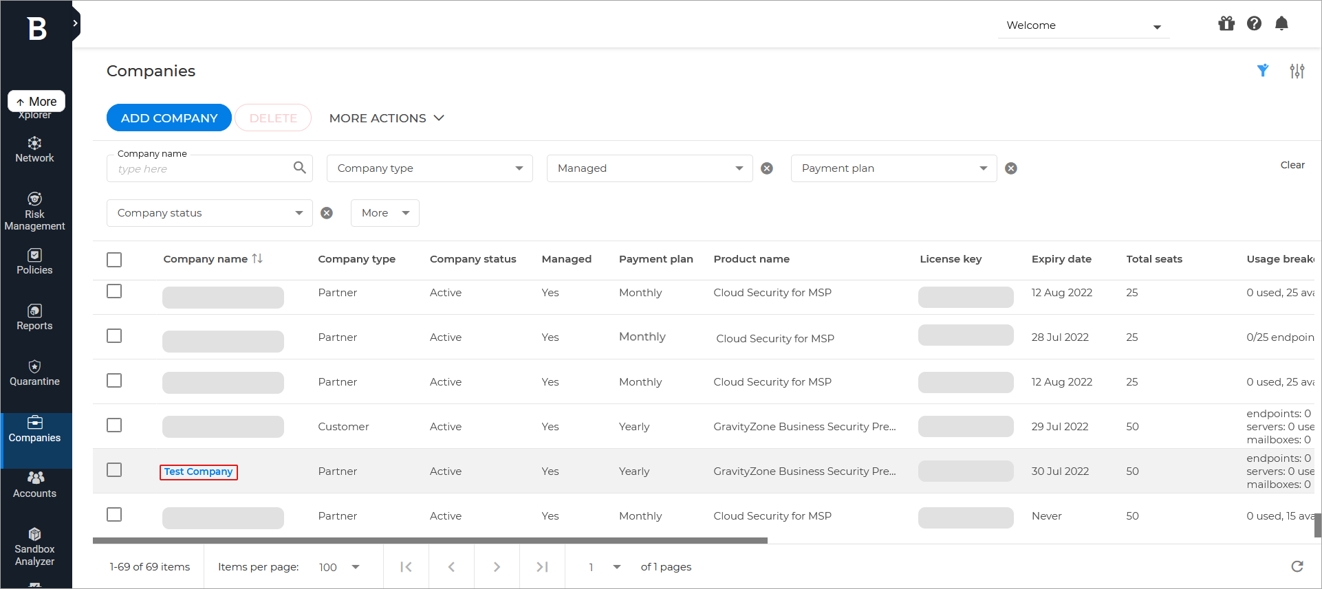Toggle the select-all header checkbox

114,260
